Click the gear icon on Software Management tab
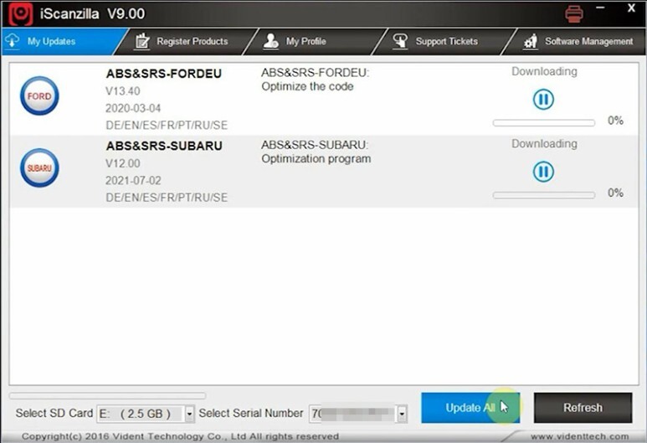Viewport: 647px width, 443px height. 530,41
